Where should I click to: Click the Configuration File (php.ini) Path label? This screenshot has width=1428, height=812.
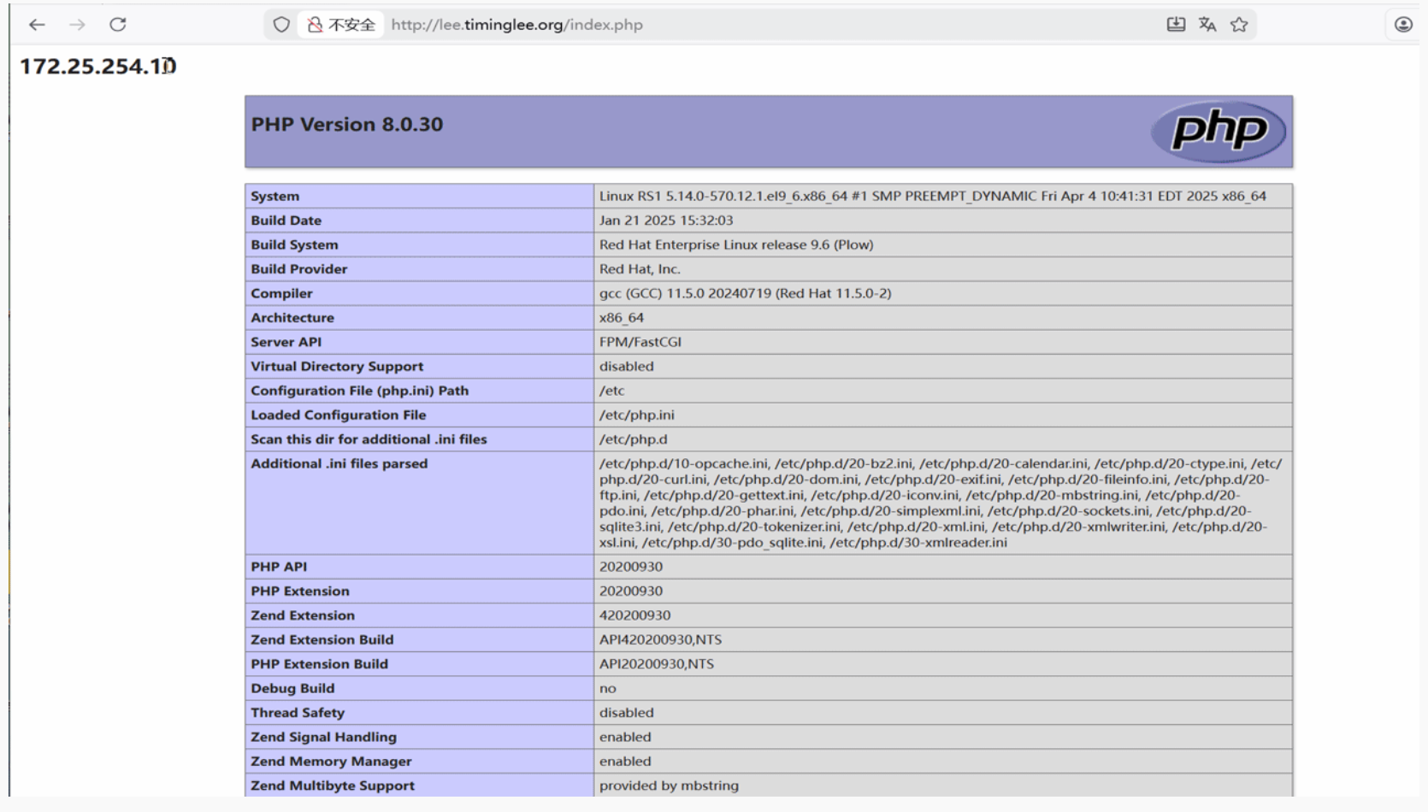(x=360, y=391)
